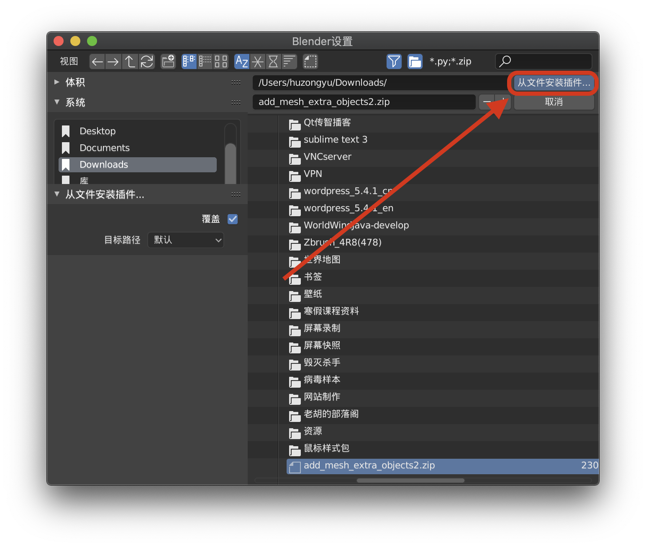The image size is (646, 547).
Task: Zoom the Blender设置 window green button
Action: tap(92, 41)
